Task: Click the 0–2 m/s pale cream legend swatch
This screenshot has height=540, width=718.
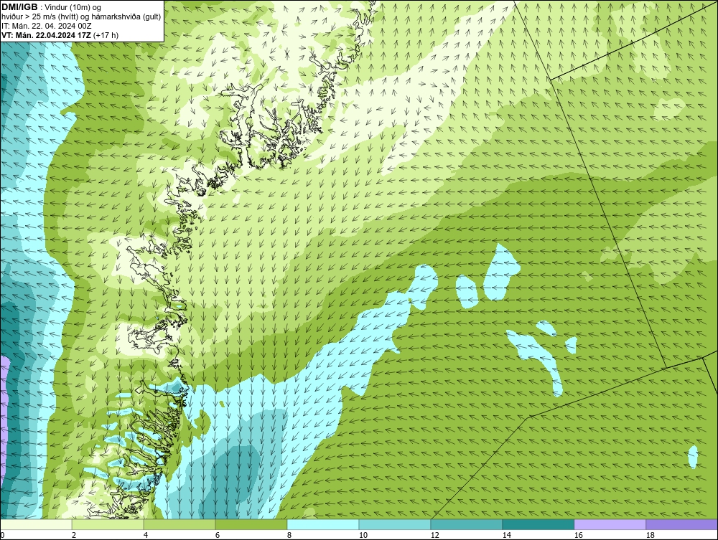Action: coord(36,524)
